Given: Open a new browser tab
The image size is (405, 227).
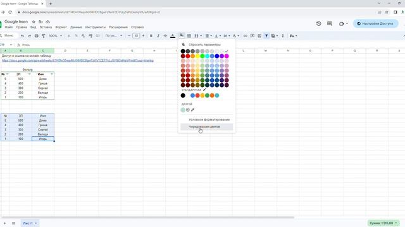Looking at the screenshot, I should pyautogui.click(x=51, y=4).
